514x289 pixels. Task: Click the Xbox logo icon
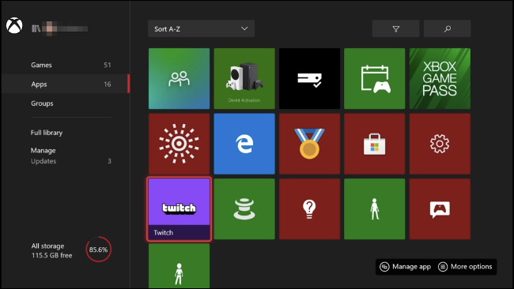[x=14, y=25]
